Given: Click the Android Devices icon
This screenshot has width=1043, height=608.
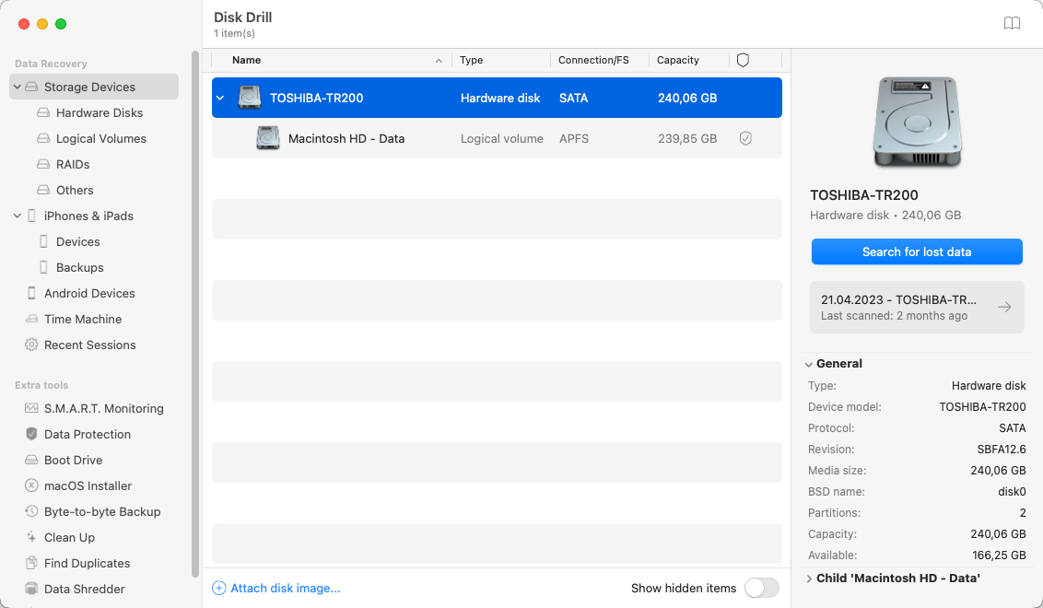Looking at the screenshot, I should click(x=31, y=293).
